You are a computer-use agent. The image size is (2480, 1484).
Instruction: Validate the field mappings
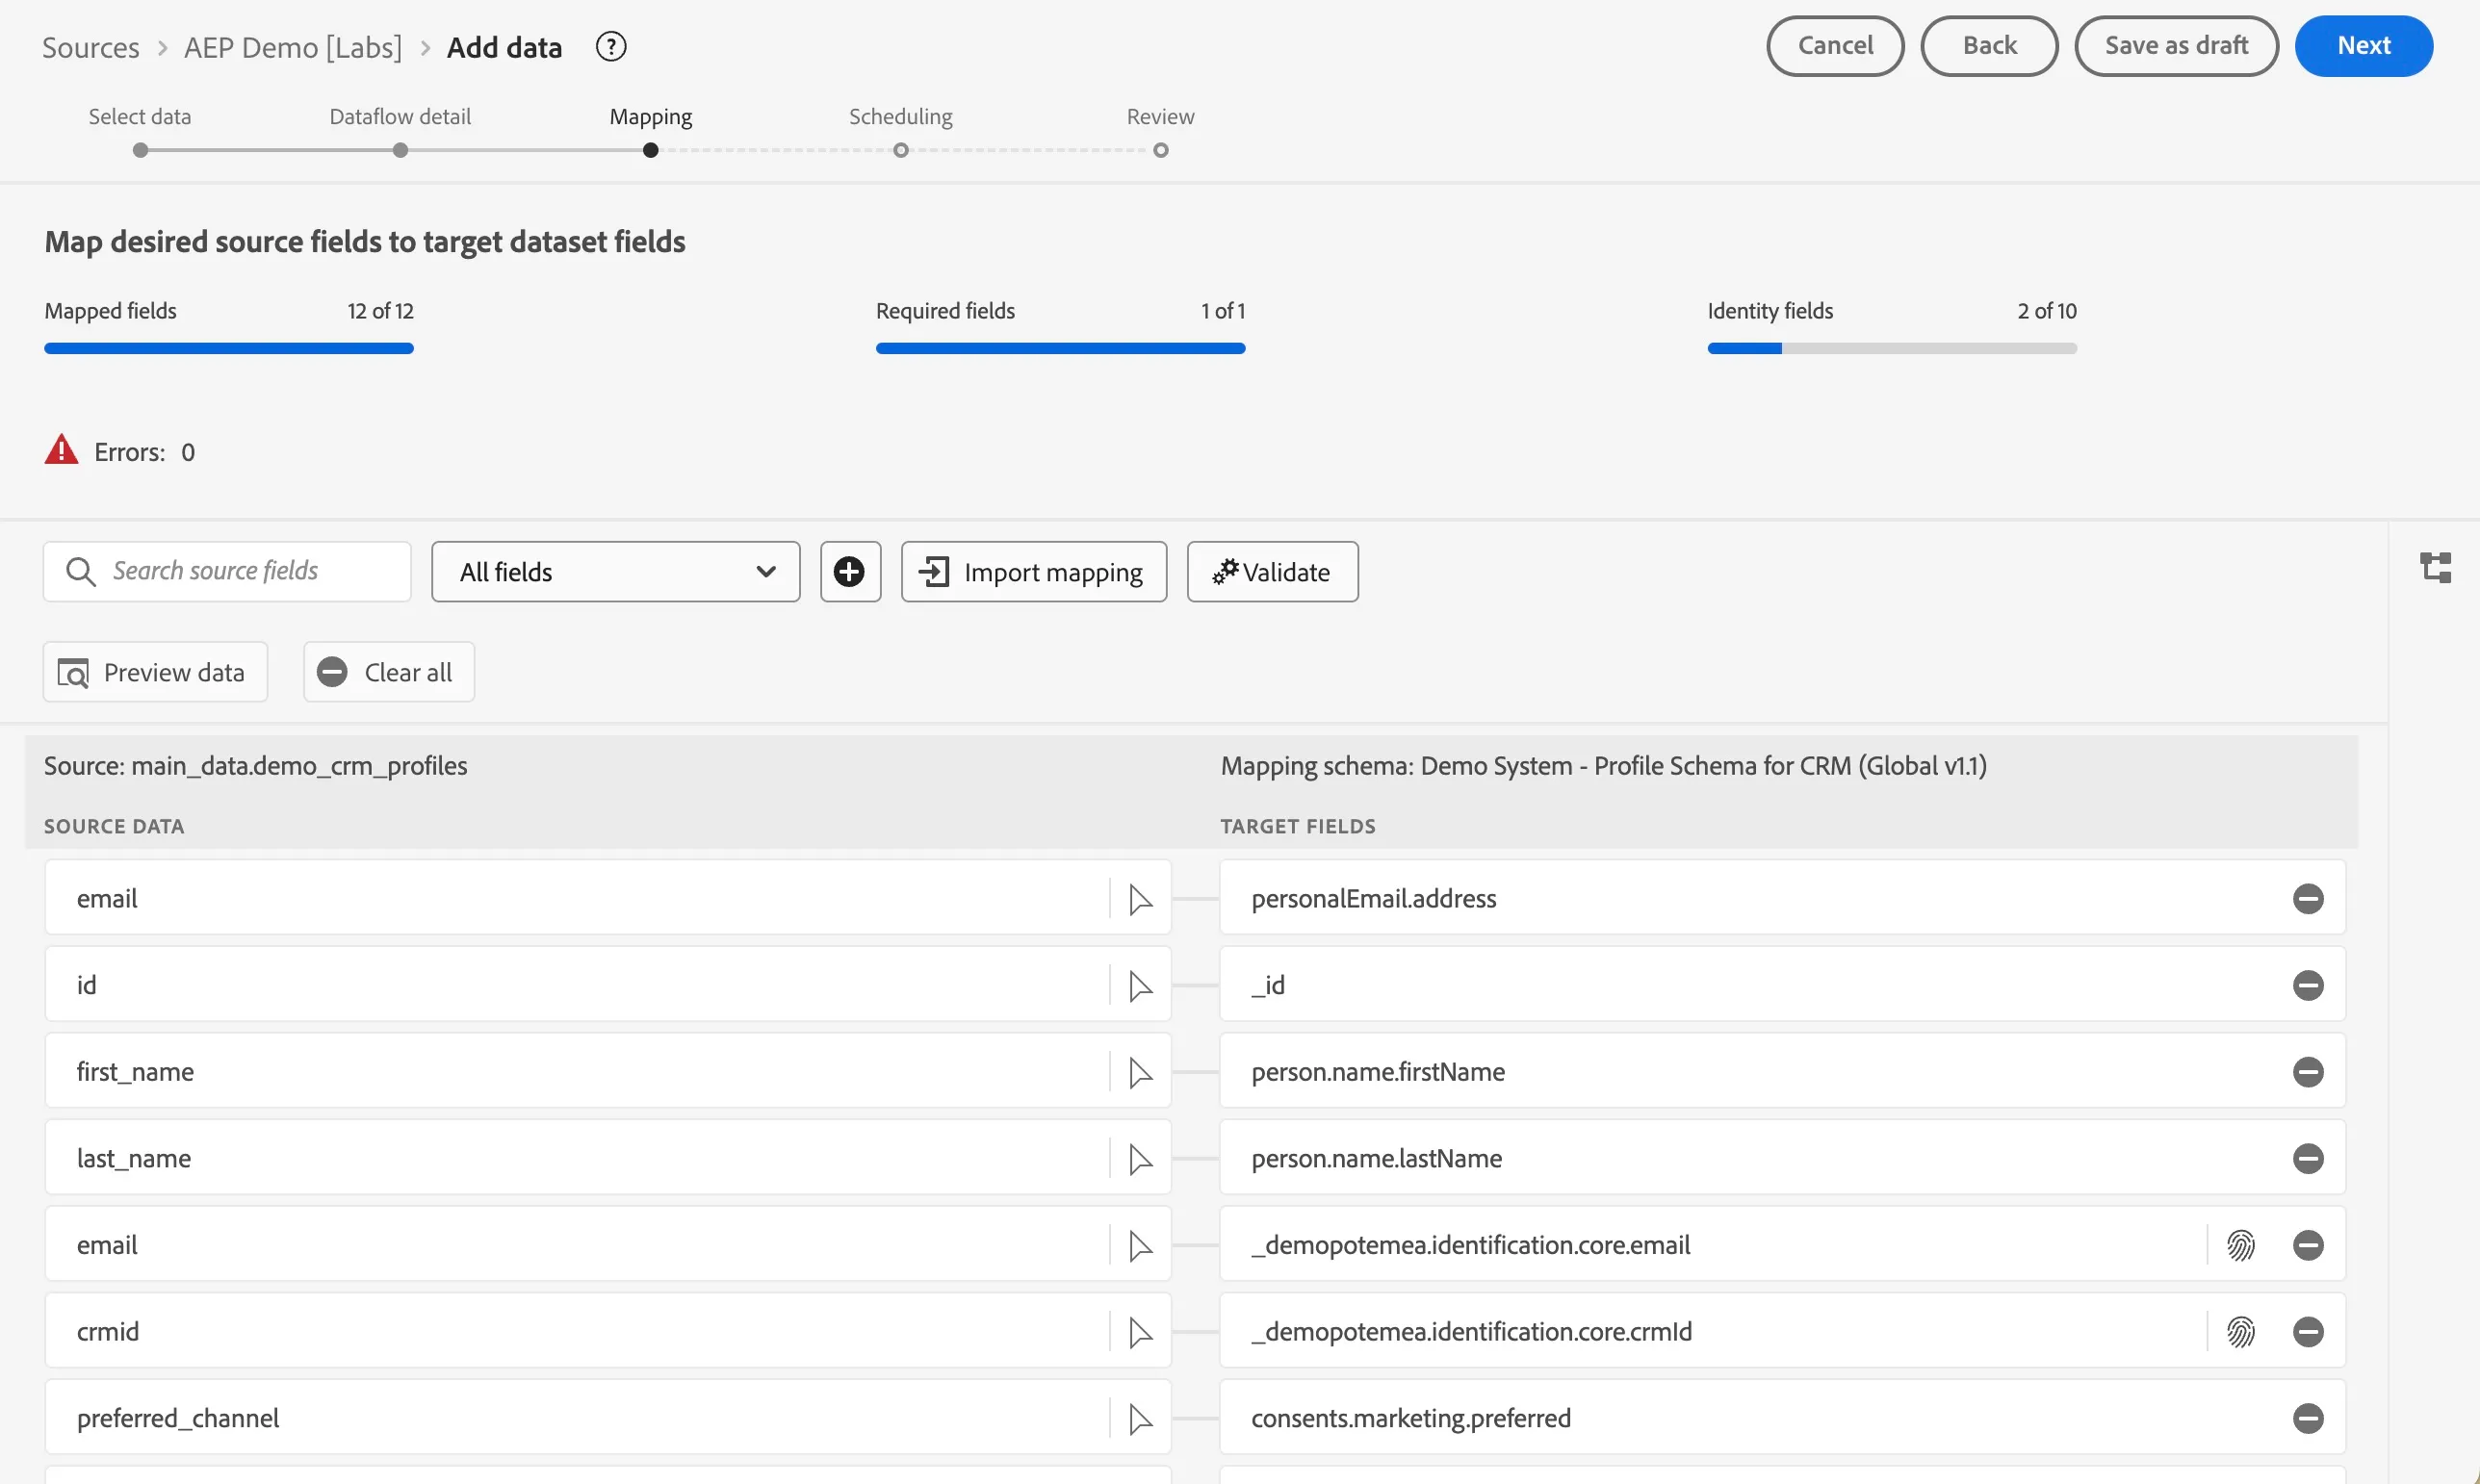pos(1272,572)
